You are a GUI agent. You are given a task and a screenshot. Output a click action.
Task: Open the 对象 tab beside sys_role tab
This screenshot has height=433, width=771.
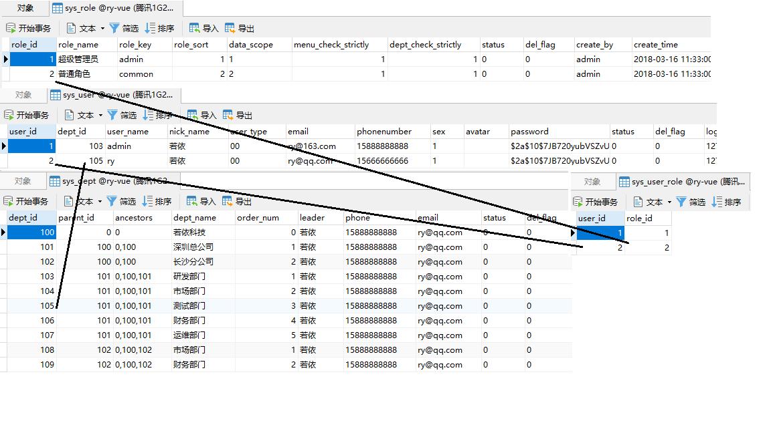coord(25,8)
